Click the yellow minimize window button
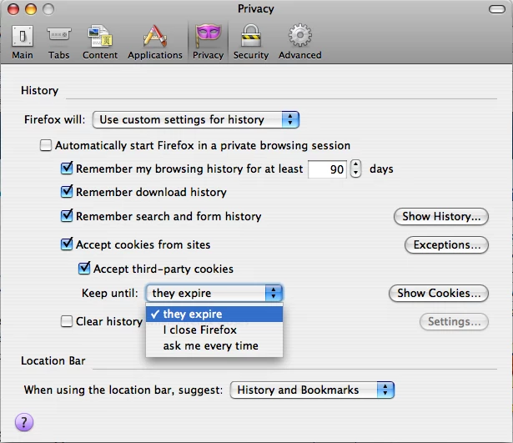The height and width of the screenshot is (443, 513). (x=31, y=9)
